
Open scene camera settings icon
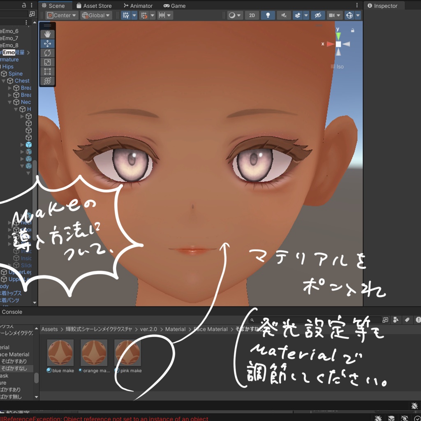[332, 15]
